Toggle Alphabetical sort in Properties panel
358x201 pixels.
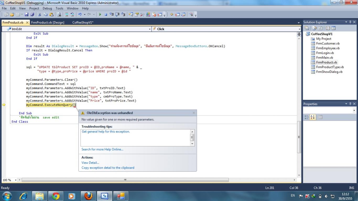[x=313, y=117]
